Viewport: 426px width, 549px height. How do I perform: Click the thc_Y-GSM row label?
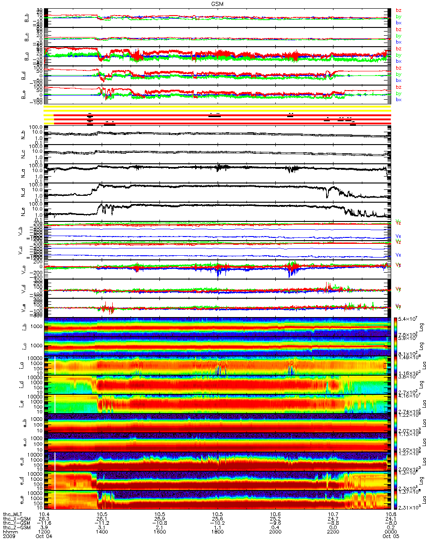tap(16, 524)
